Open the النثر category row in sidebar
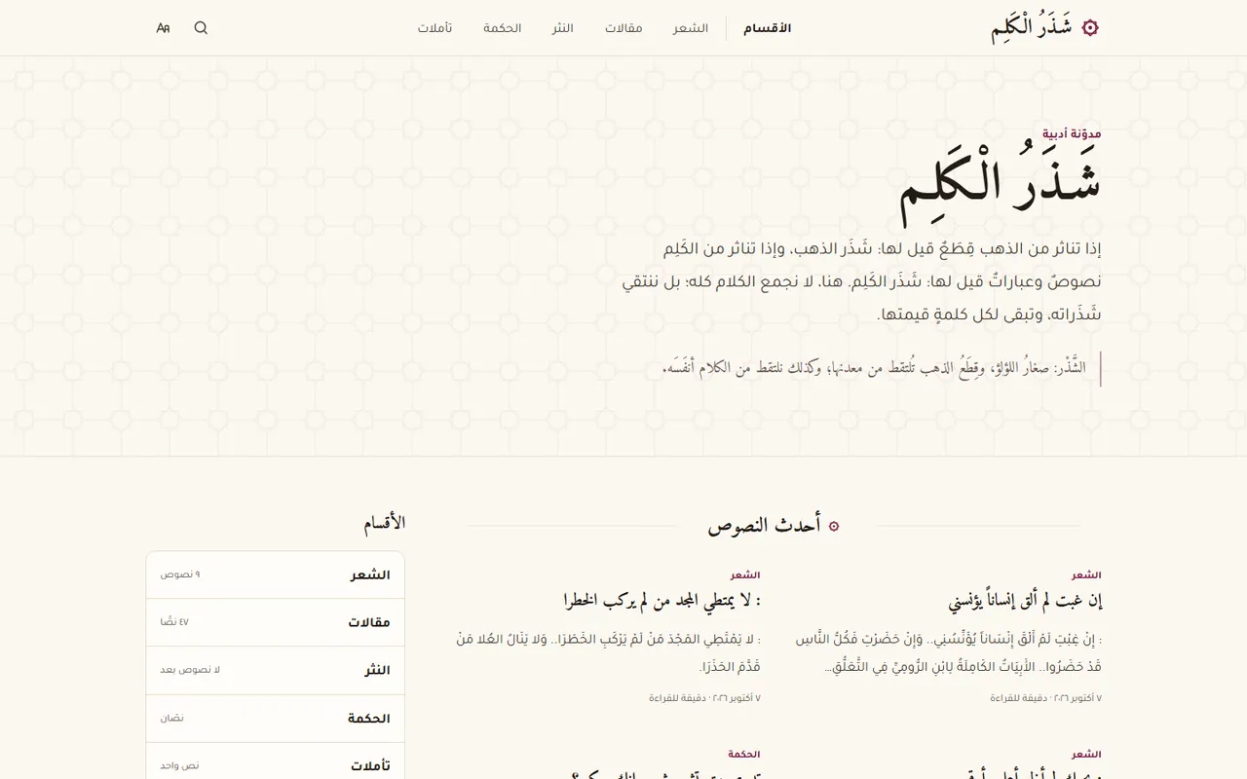 [x=276, y=670]
